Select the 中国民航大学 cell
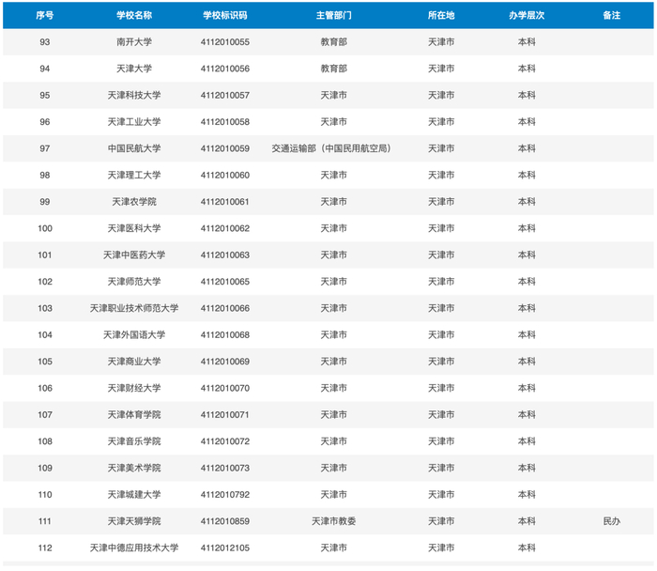 coord(134,148)
